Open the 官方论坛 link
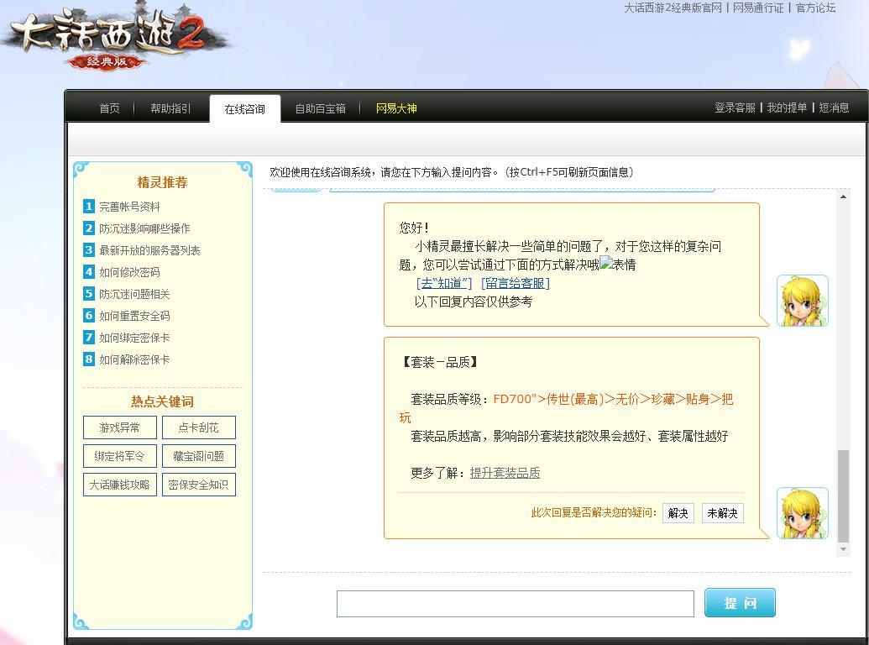The width and height of the screenshot is (869, 645). [x=816, y=8]
